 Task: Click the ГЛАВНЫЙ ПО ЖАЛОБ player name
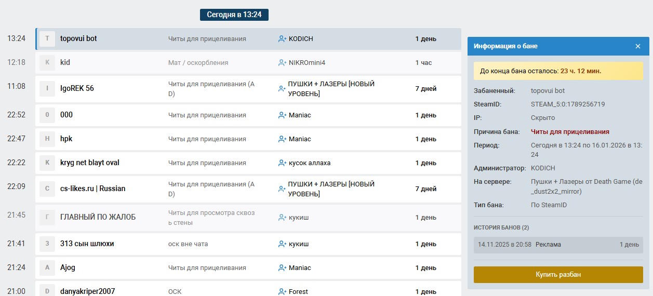98,218
